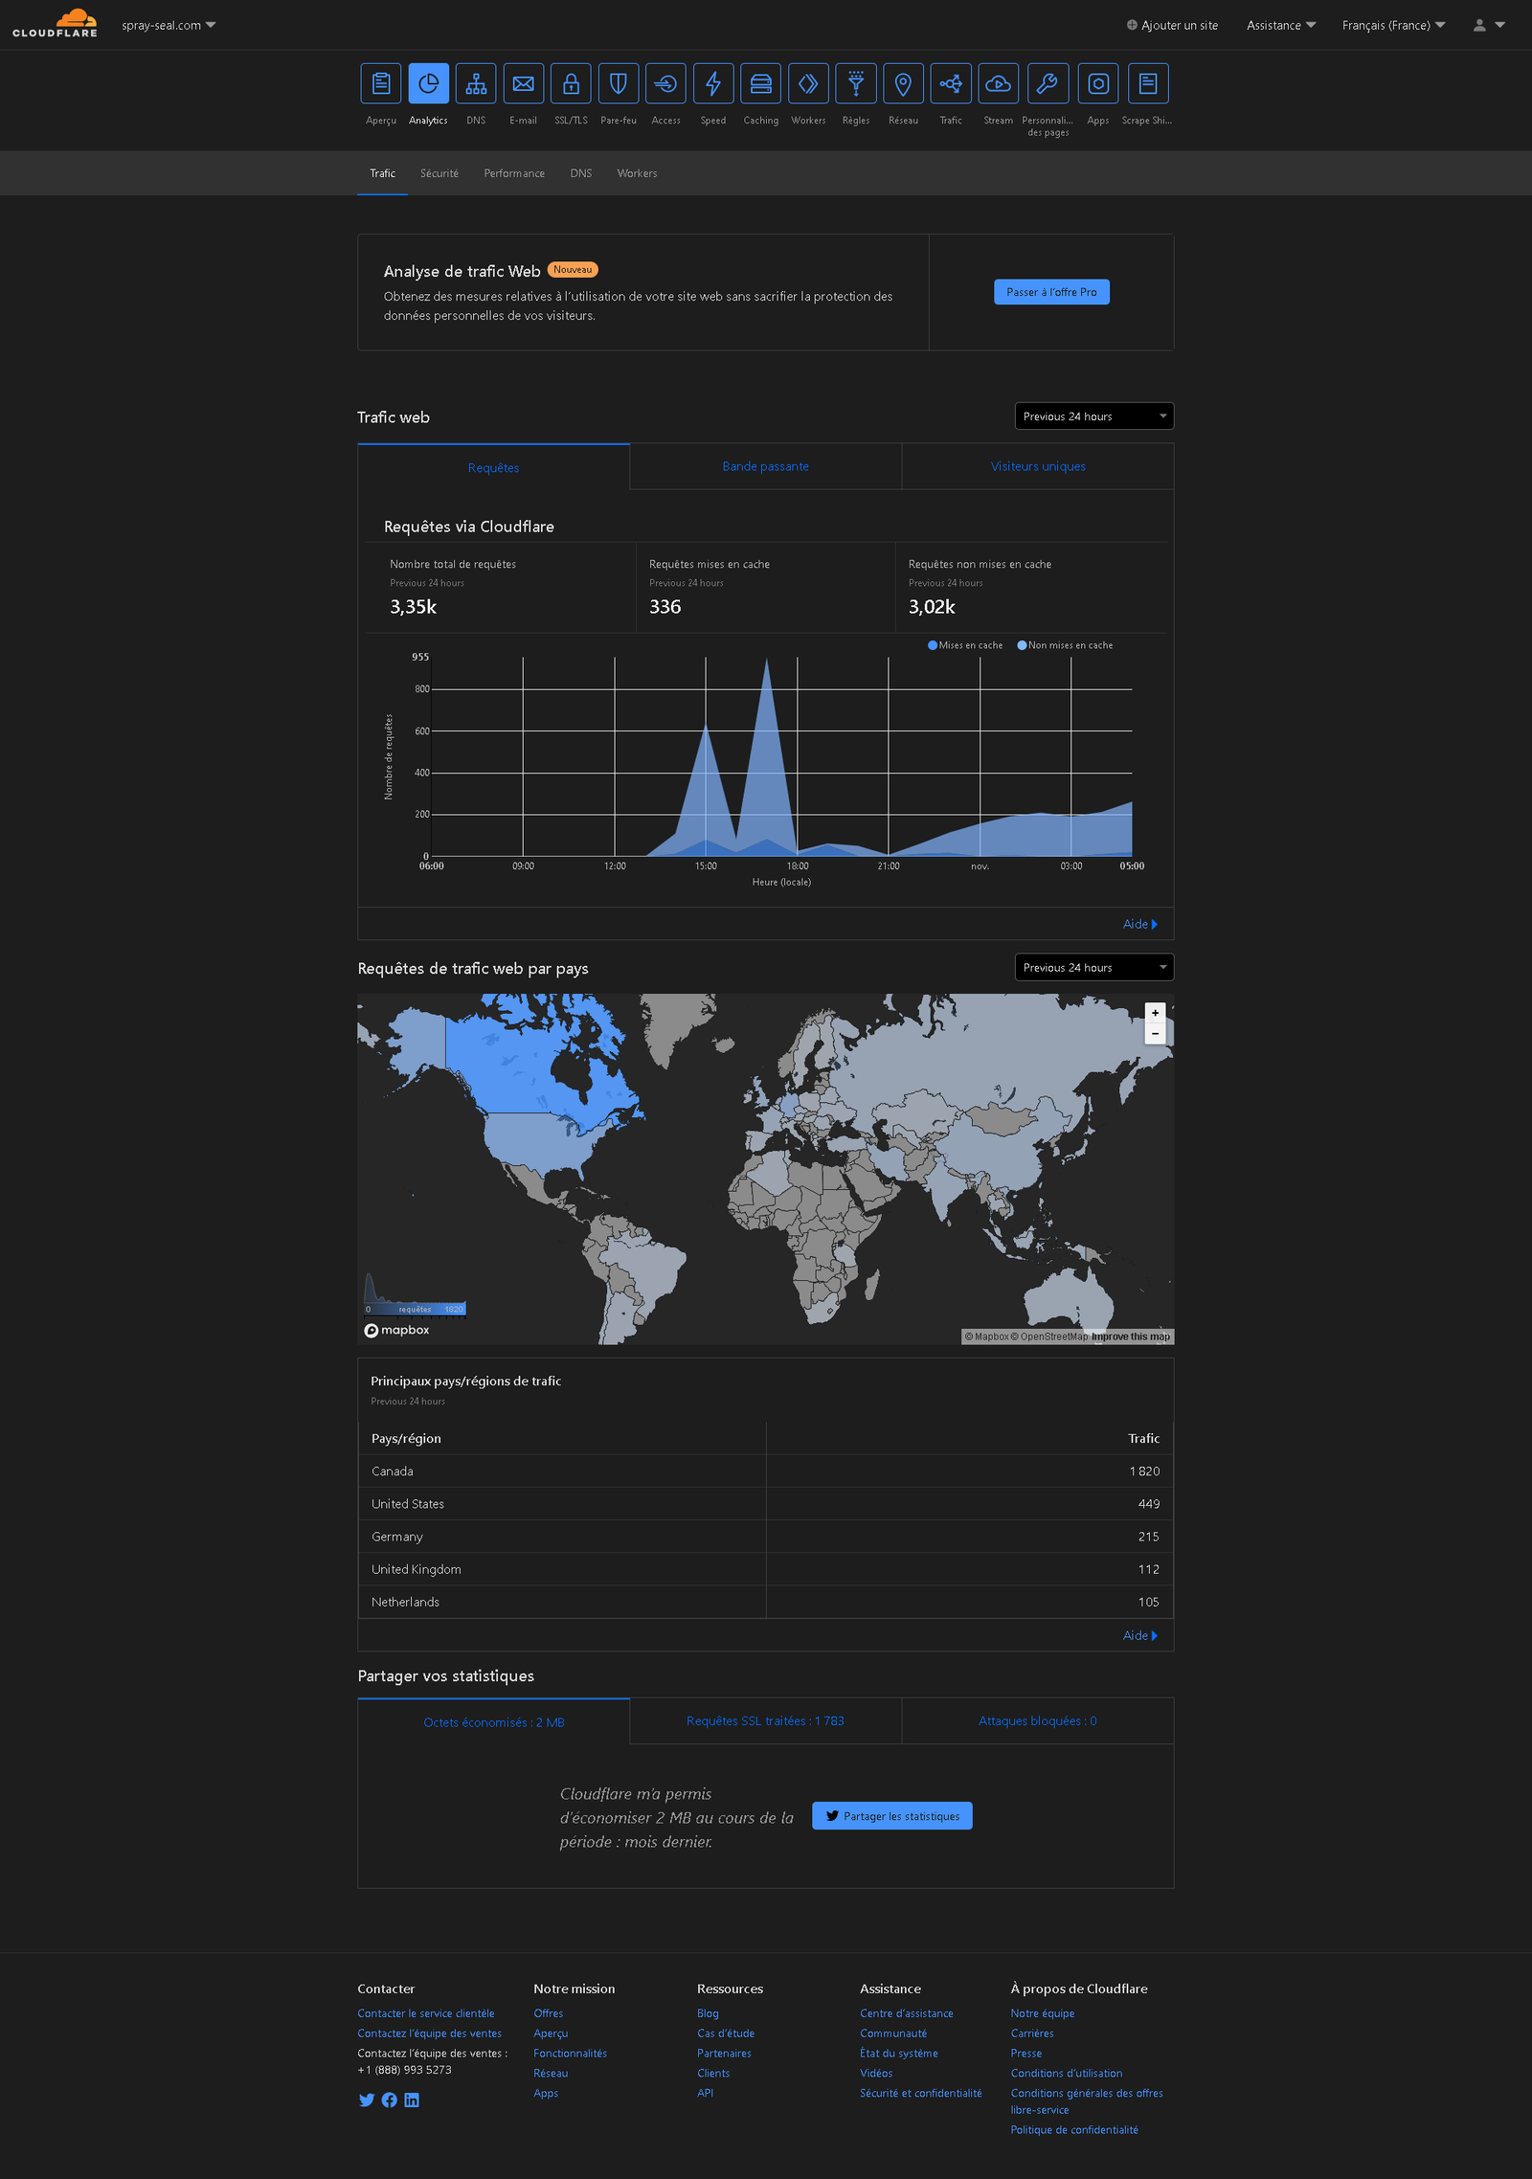Expand the spray-seal.com site selector
Viewport: 1532px width, 2179px height.
click(x=169, y=25)
